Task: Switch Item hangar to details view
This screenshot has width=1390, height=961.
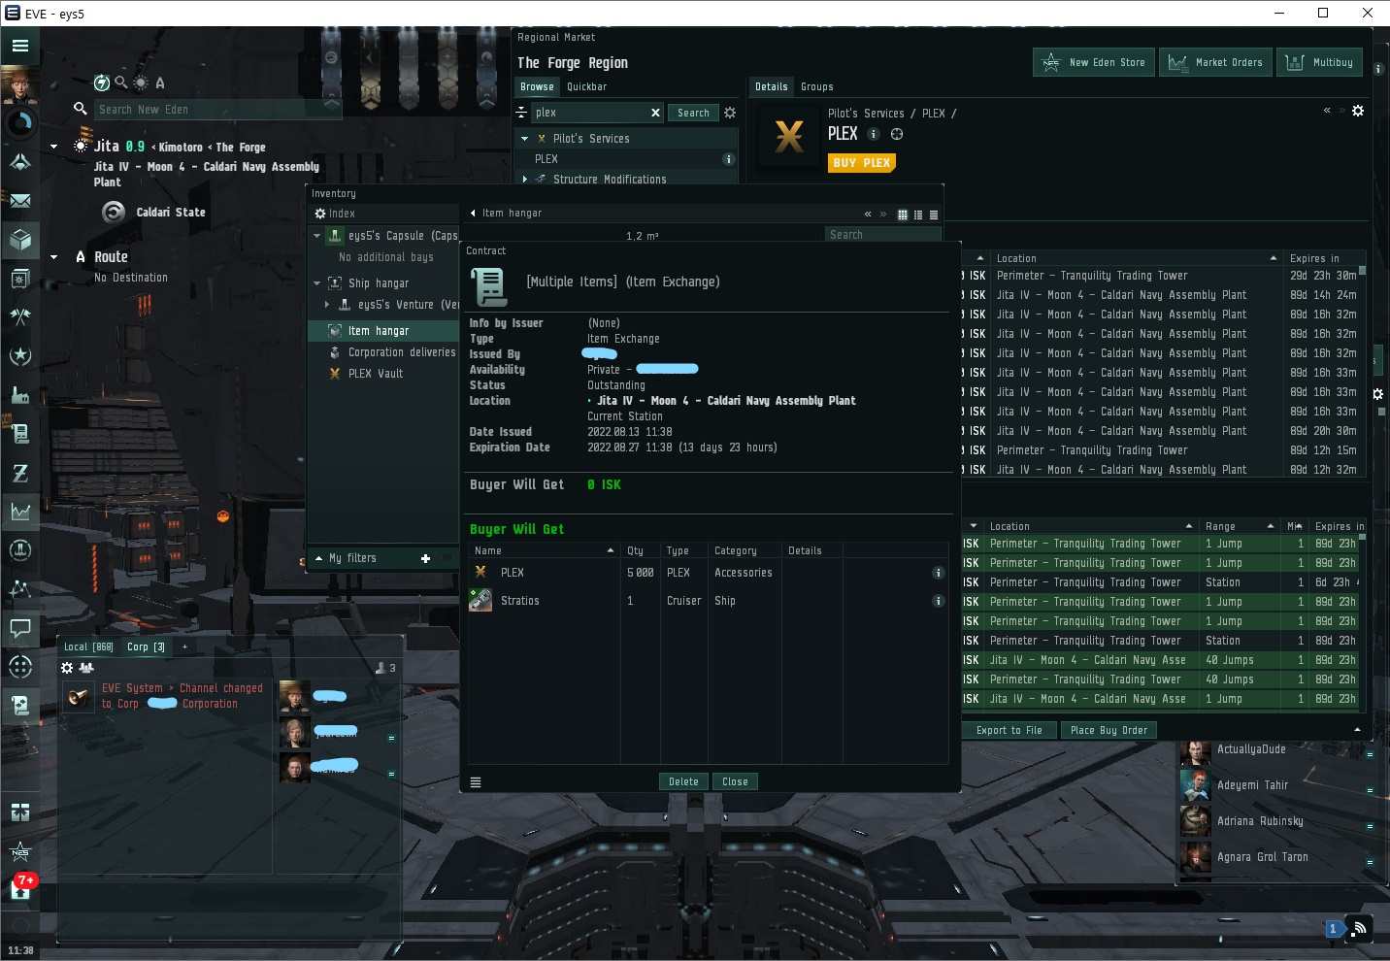Action: click(918, 215)
